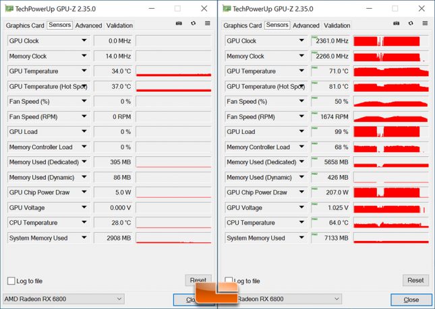Image resolution: width=435 pixels, height=309 pixels.
Task: Click 14.0 MHz memory clock value
Action: click(113, 56)
